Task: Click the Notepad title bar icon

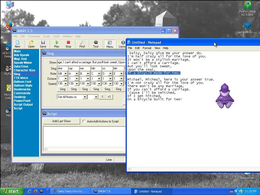Action: click(x=129, y=42)
